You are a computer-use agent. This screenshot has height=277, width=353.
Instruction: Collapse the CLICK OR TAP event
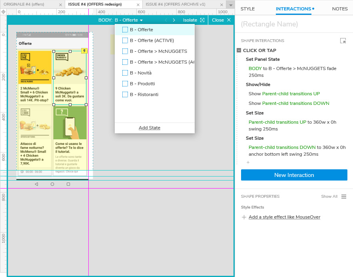click(239, 50)
